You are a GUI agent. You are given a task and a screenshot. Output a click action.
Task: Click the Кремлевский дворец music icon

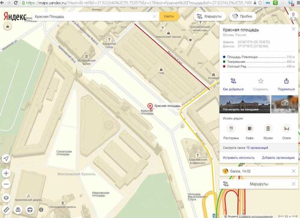coord(28,196)
